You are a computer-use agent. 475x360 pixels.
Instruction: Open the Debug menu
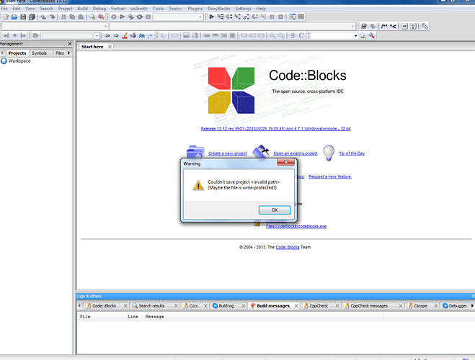tap(99, 9)
